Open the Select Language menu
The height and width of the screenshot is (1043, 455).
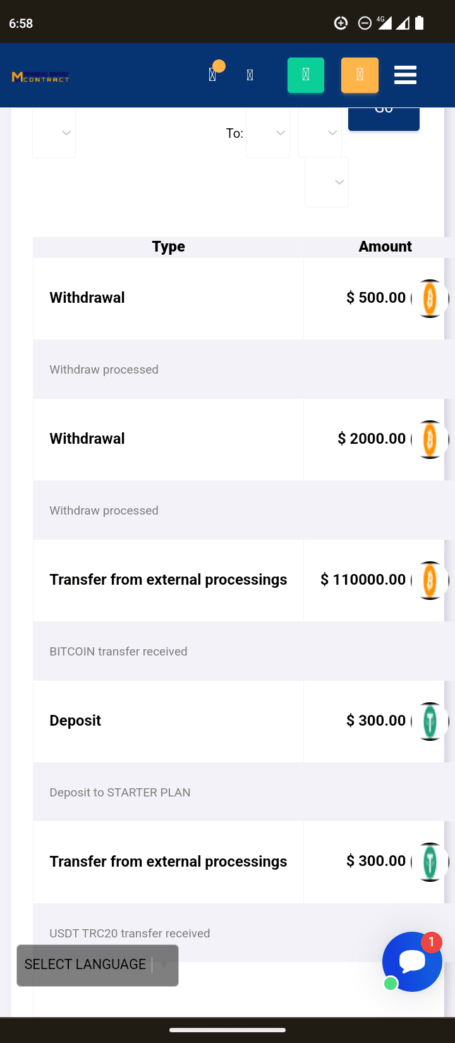97,965
